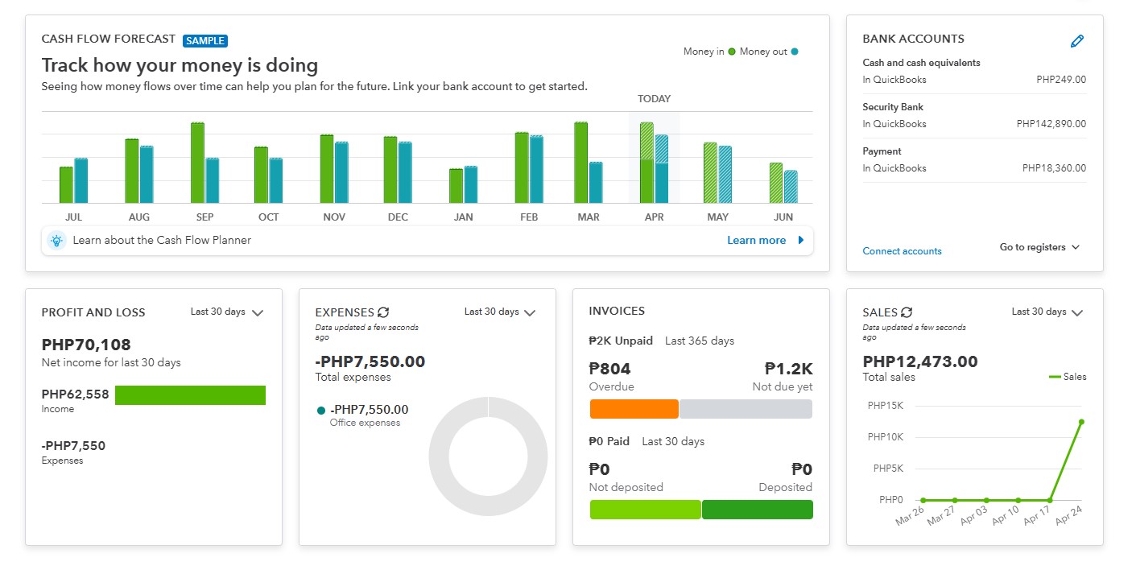Viewport: 1136px width, 570px height.
Task: Click the Security Bank account row
Action: pyautogui.click(x=974, y=116)
